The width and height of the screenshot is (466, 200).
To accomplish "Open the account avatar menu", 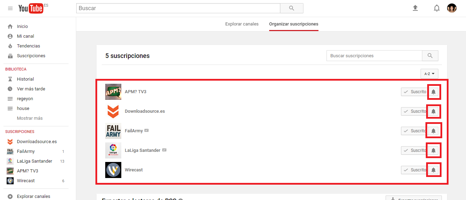I will [452, 8].
